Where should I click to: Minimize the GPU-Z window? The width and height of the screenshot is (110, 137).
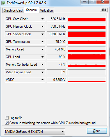(85, 2)
